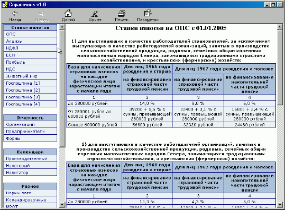Open the Шрифт font icon
285x210 pixels.
point(95,14)
